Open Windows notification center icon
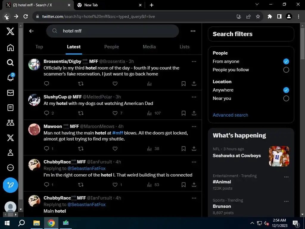Screen dimensions: 305x229 tap(295, 223)
